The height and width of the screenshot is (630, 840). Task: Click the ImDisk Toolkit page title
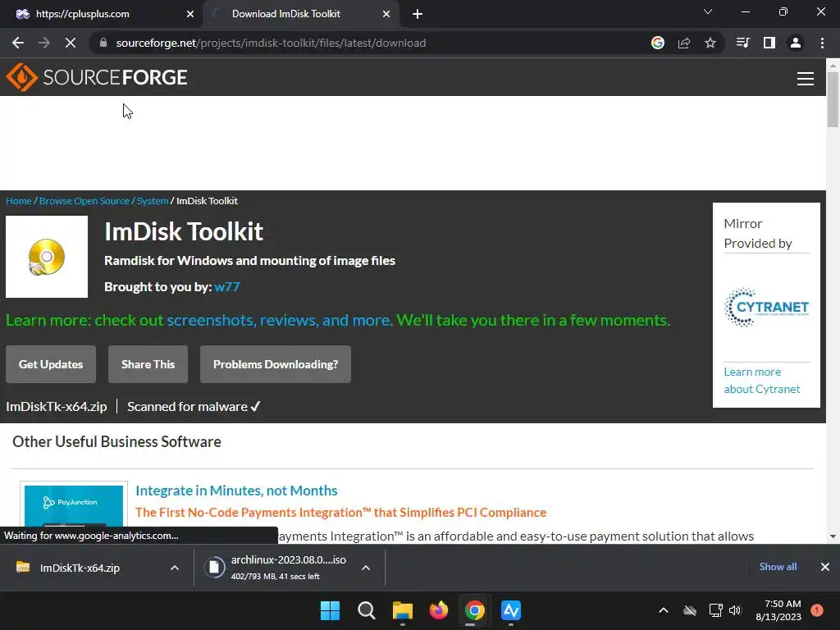184,232
